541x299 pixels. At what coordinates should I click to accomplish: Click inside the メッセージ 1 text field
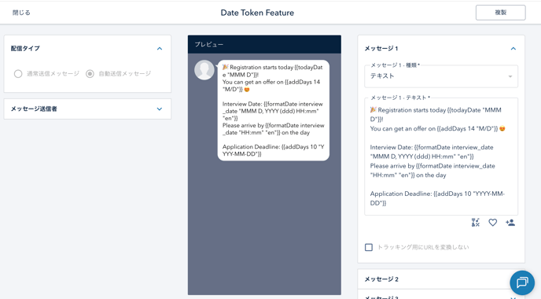point(441,157)
